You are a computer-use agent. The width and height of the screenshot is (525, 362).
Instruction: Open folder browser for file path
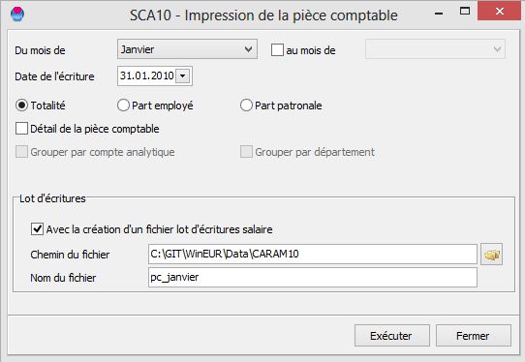point(491,255)
